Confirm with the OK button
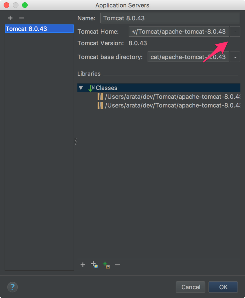 (223, 287)
